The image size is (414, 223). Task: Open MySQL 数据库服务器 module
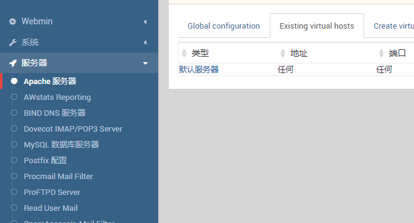[x=61, y=145]
